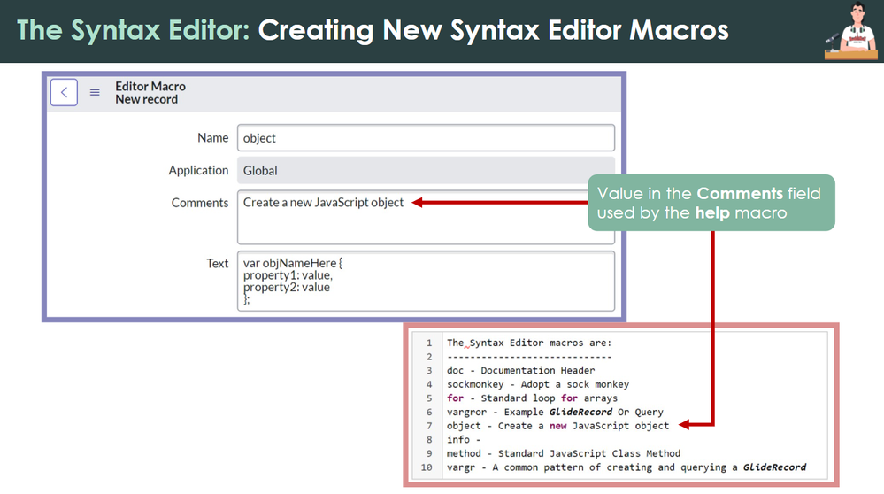
Task: Click the 'doc - Documentation Header' line
Action: [x=520, y=370]
